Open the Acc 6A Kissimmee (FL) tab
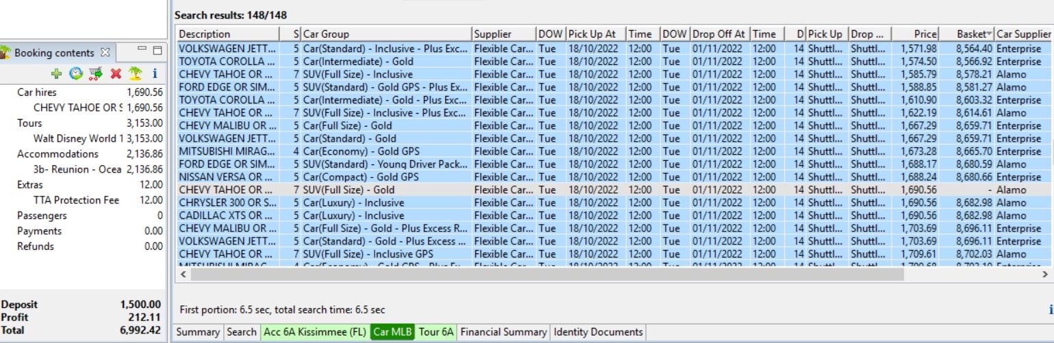Viewport: 1054px width, 343px height. tap(315, 332)
